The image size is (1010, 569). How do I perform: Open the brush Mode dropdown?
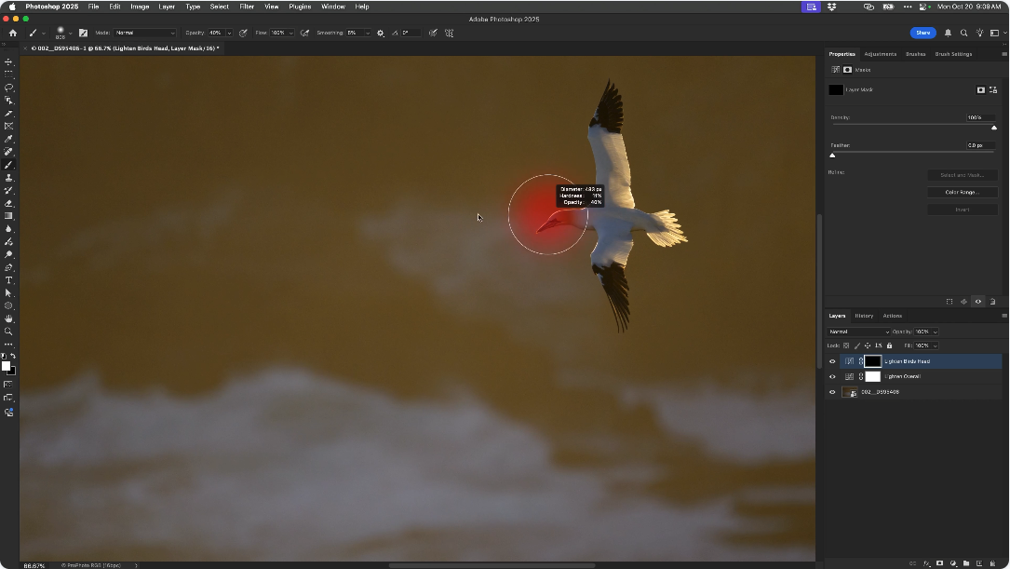click(x=143, y=33)
